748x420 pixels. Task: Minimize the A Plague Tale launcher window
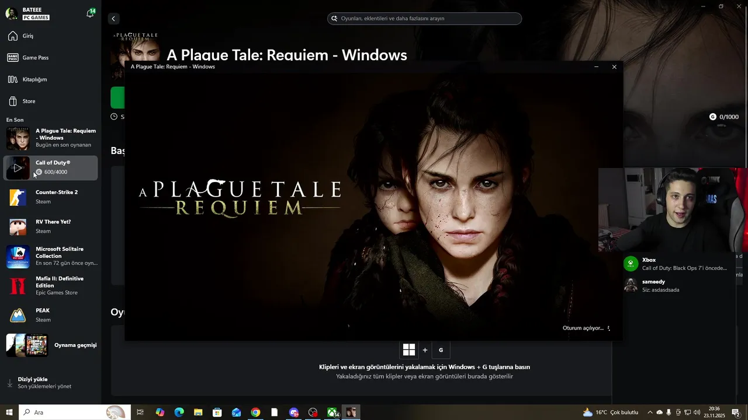(x=596, y=67)
